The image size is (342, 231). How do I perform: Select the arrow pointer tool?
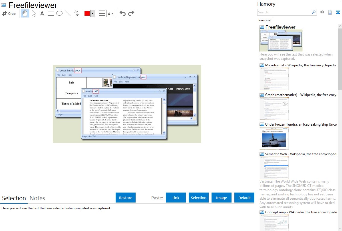point(34,13)
